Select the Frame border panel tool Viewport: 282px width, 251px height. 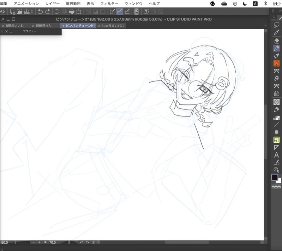(276, 140)
